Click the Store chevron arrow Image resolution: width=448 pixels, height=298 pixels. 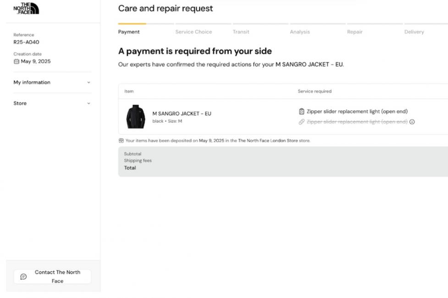88,104
